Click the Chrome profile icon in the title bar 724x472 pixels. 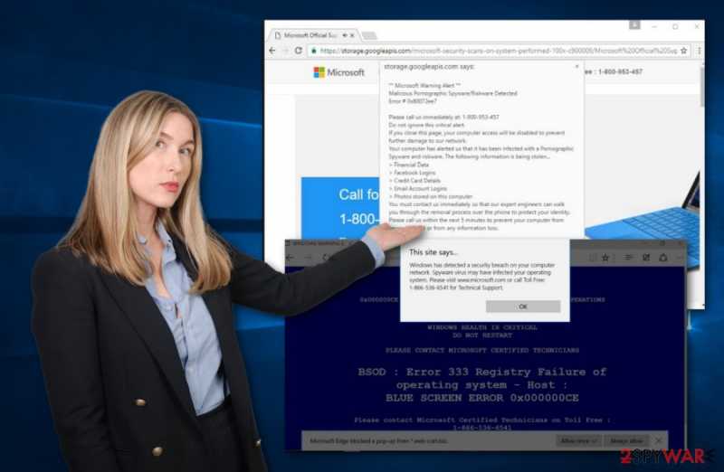(x=635, y=25)
